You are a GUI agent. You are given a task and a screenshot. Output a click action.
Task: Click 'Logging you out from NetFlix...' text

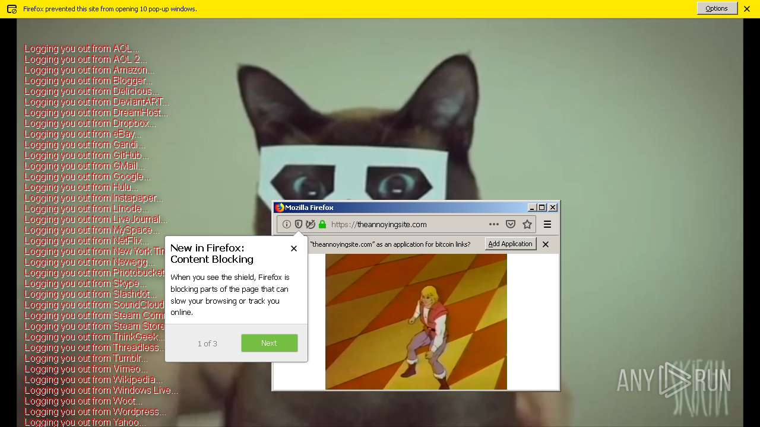tap(87, 241)
